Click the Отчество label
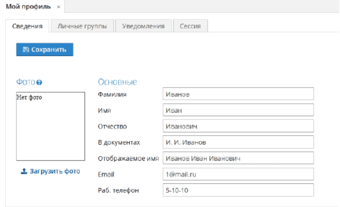The image size is (340, 207). tap(112, 126)
